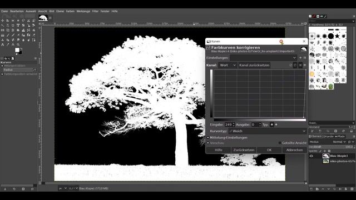Open the layer Modus dropdown Normal
This screenshot has width=356, height=200.
(x=339, y=142)
